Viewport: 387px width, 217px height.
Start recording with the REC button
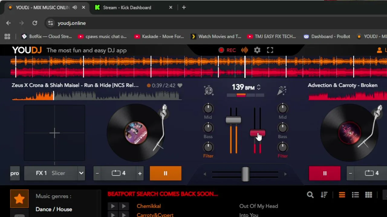point(227,50)
